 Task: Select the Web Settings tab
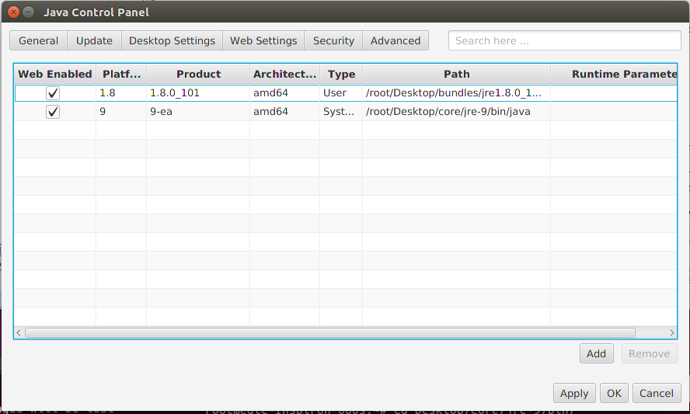point(263,40)
